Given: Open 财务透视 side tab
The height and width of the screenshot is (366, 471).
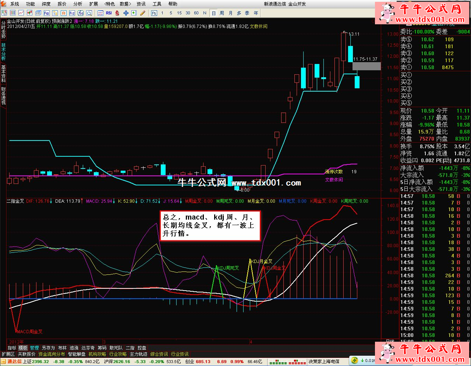Looking at the screenshot, I should coord(3,96).
